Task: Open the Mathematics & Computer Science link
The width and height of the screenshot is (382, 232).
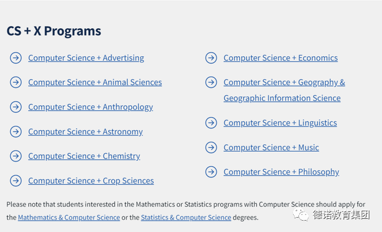Action: [x=69, y=218]
